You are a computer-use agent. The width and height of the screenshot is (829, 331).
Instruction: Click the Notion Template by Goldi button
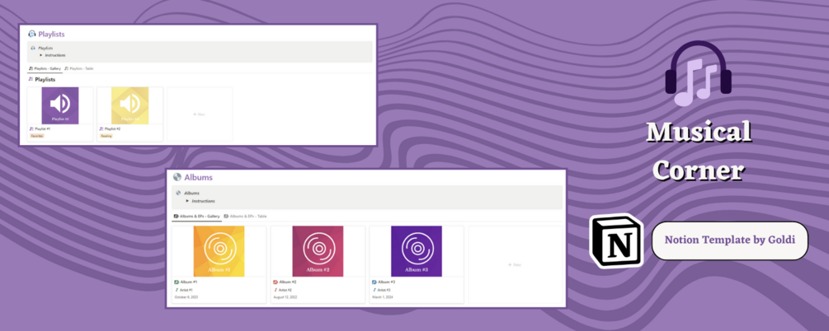(730, 240)
